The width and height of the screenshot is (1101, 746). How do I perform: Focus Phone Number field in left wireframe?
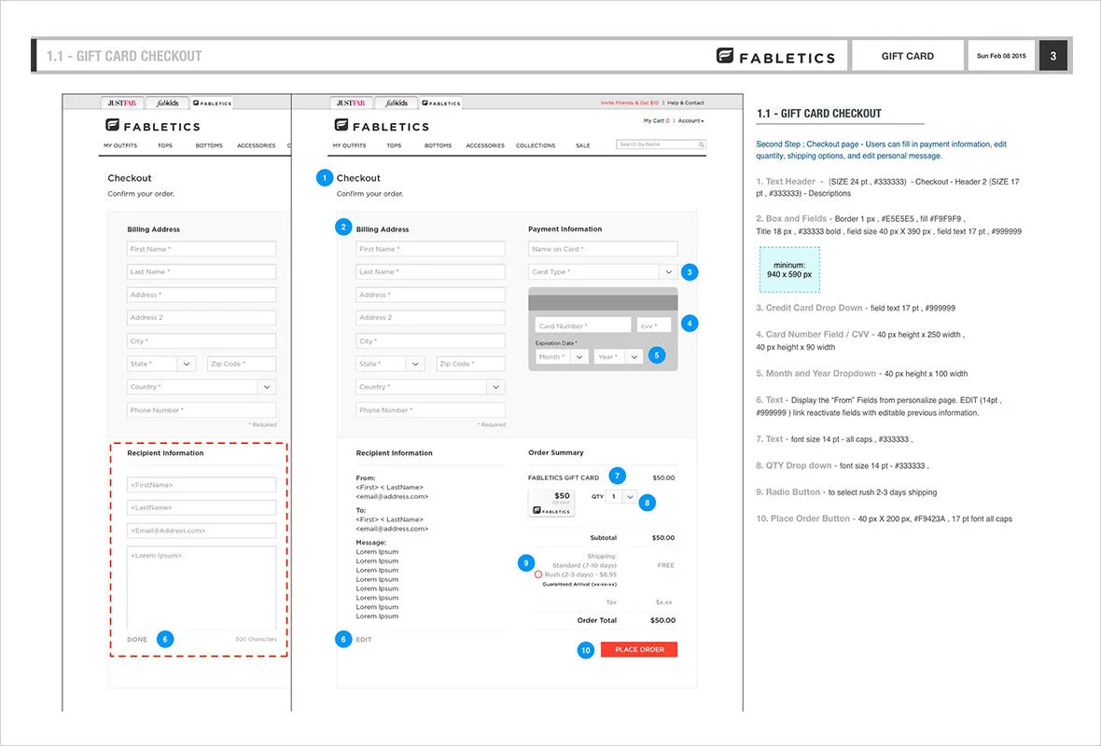[202, 410]
